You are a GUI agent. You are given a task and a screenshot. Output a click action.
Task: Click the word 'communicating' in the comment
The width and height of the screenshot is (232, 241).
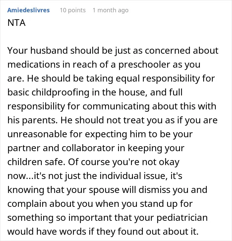click(x=116, y=106)
